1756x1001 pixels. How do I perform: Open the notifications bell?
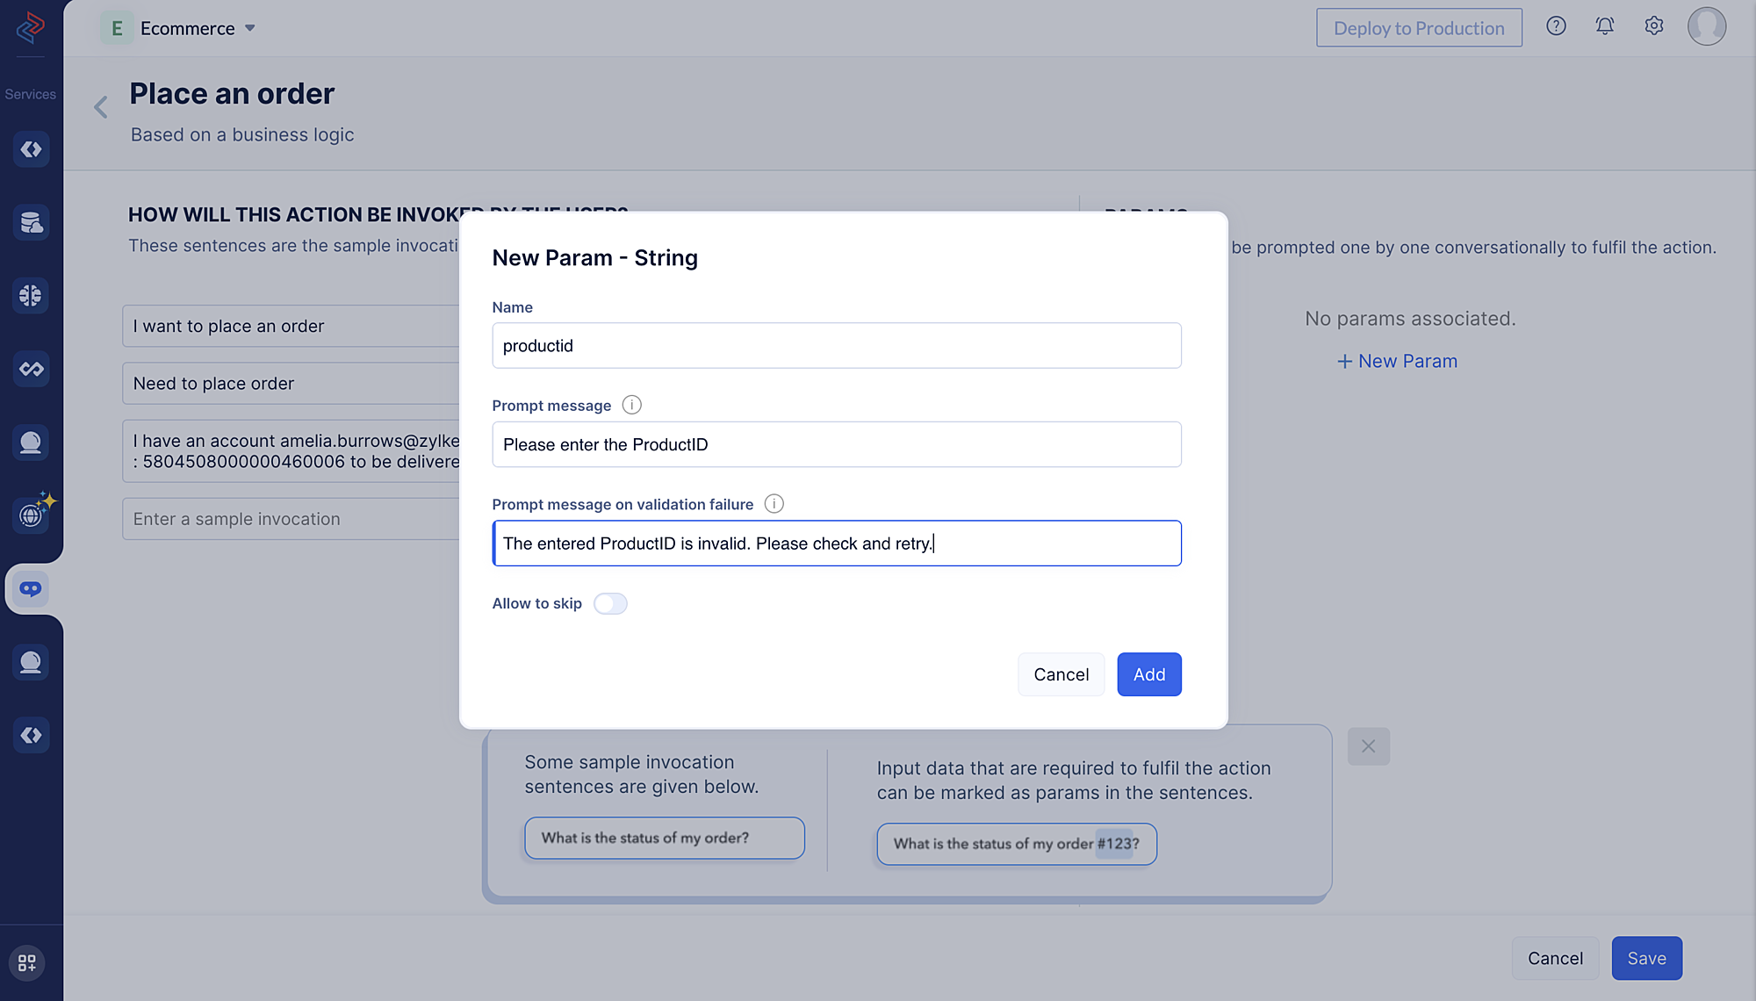(1604, 26)
